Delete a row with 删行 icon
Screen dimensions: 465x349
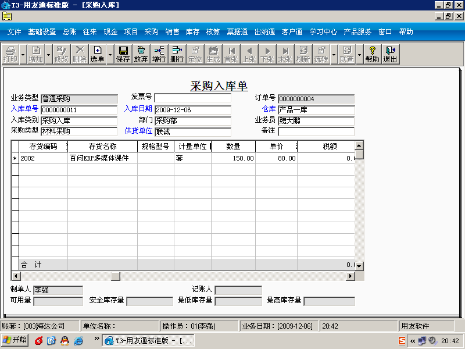pyautogui.click(x=177, y=54)
